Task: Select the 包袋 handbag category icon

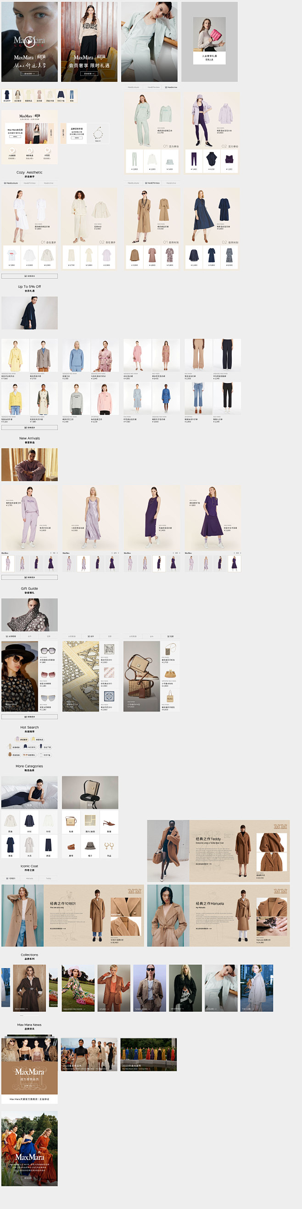Action: tap(71, 822)
